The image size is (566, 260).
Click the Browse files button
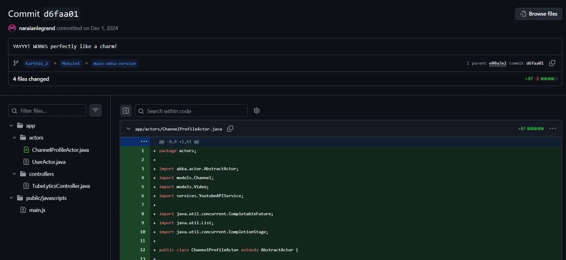[x=538, y=14]
